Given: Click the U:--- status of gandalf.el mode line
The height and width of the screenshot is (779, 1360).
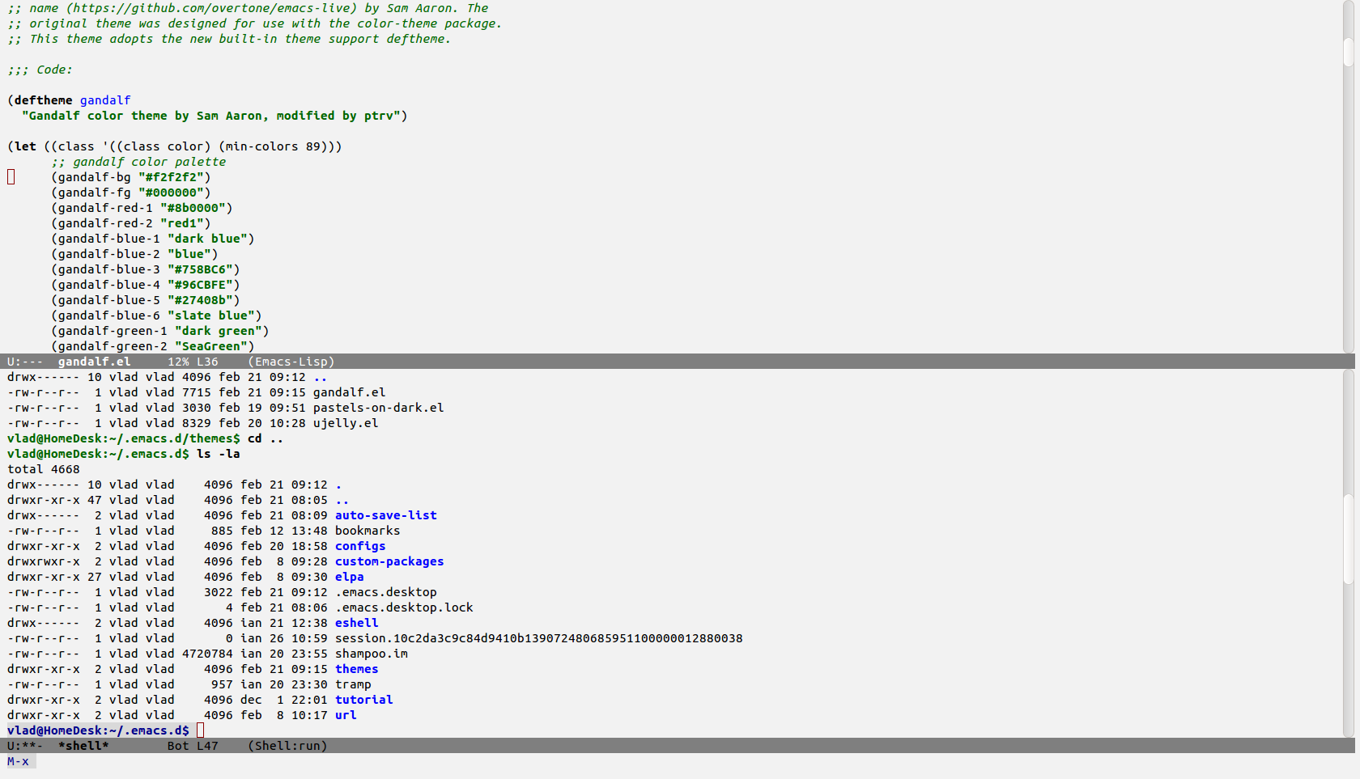Looking at the screenshot, I should (25, 362).
